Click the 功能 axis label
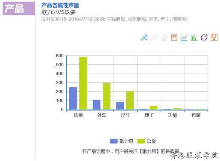The image size is (220, 161). pyautogui.click(x=172, y=115)
